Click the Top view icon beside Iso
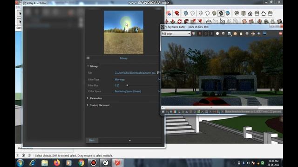This screenshot has height=167, width=298. coord(244,13)
